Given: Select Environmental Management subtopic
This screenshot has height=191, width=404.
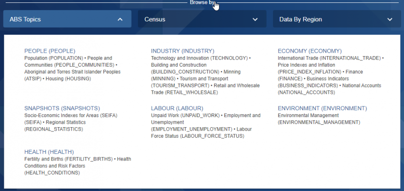Looking at the screenshot, I should (x=319, y=119).
